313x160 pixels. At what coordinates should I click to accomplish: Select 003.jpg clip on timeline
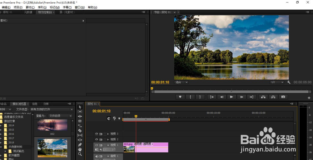pyautogui.click(x=146, y=148)
